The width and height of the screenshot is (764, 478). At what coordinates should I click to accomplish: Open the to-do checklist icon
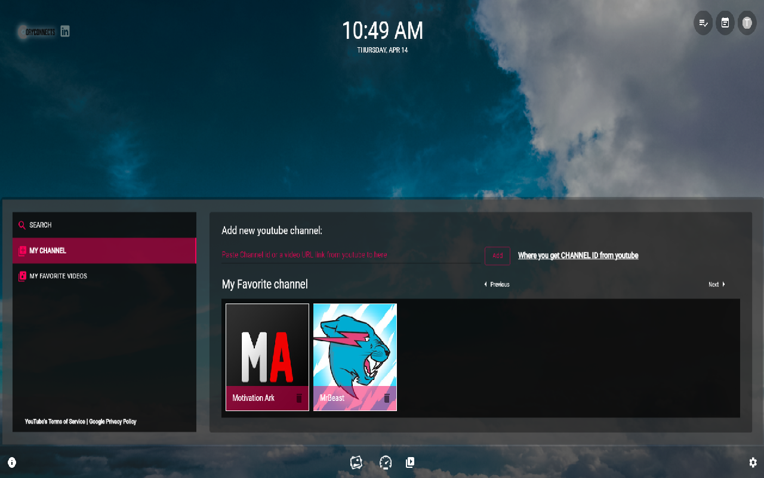[x=703, y=23]
